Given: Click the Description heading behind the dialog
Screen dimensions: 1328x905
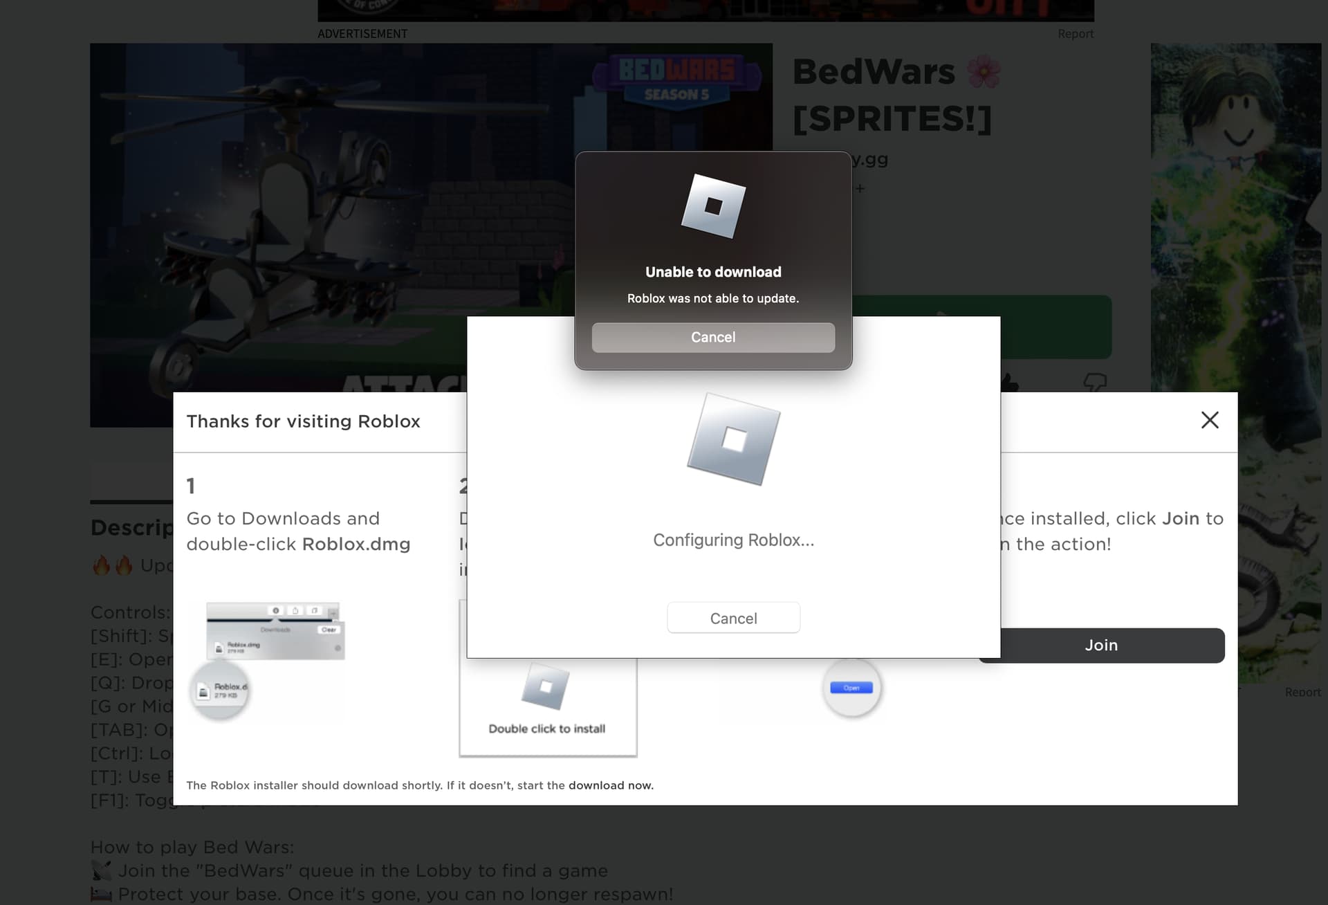Looking at the screenshot, I should (x=131, y=527).
